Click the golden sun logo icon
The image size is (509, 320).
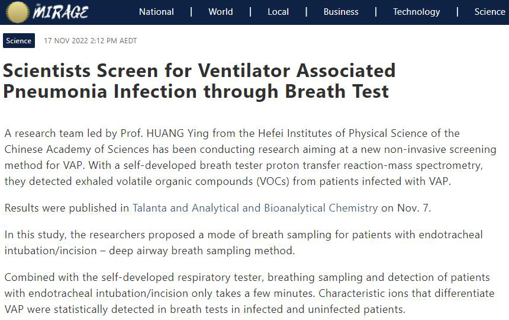[17, 12]
